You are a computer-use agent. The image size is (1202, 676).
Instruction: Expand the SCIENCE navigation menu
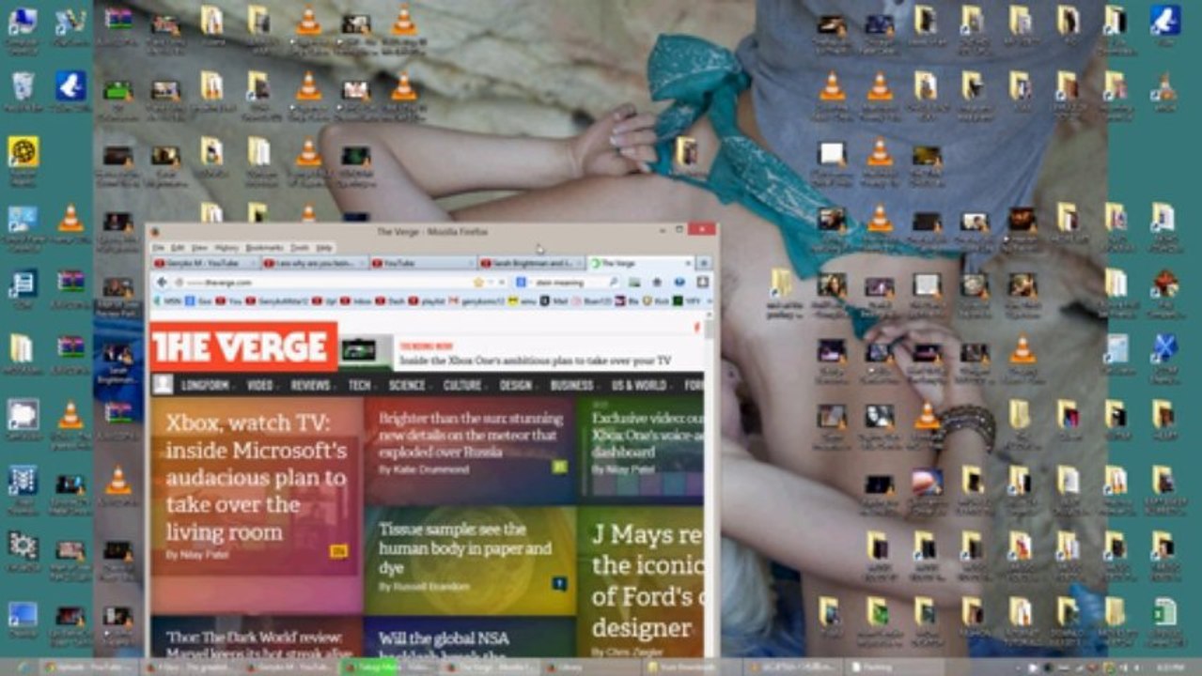410,385
